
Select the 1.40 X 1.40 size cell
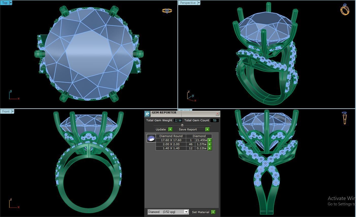(171, 148)
